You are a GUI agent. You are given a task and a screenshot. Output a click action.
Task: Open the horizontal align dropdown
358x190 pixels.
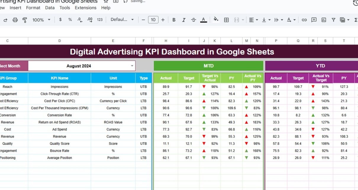(254, 20)
